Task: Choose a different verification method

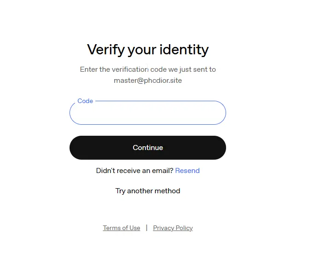Action: (147, 191)
